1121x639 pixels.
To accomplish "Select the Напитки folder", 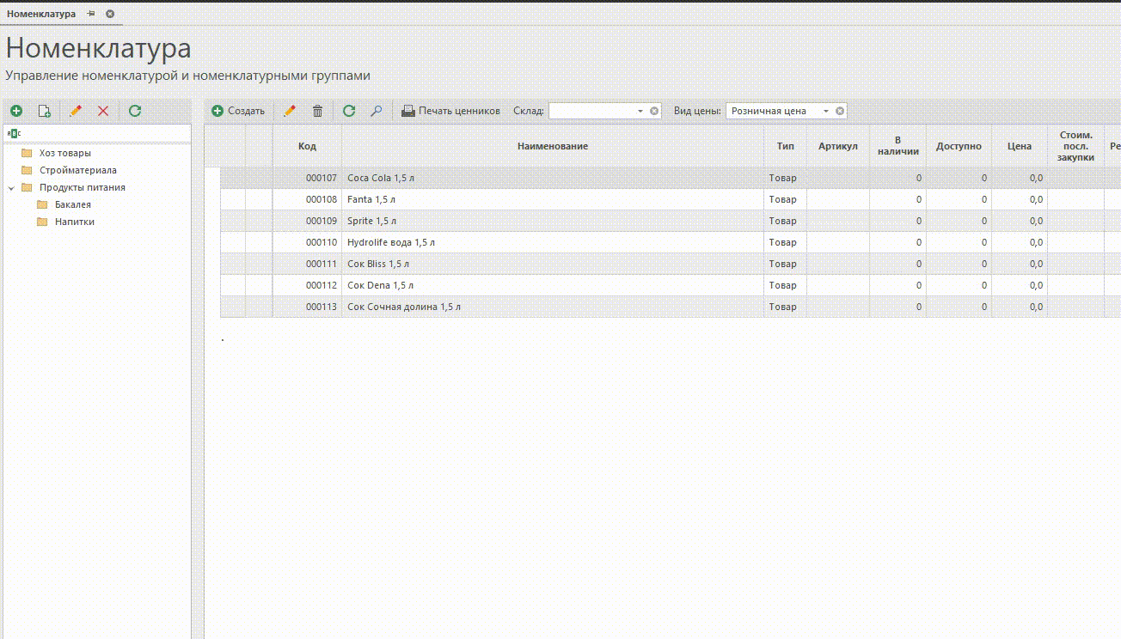I will (74, 222).
